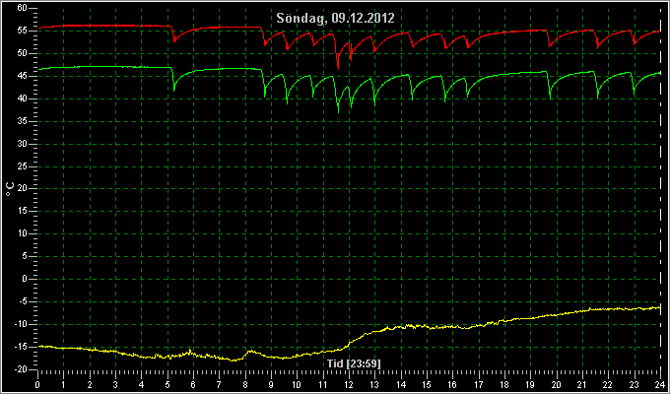
Task: Click the 60 value on temperature axis
Action: pos(23,8)
